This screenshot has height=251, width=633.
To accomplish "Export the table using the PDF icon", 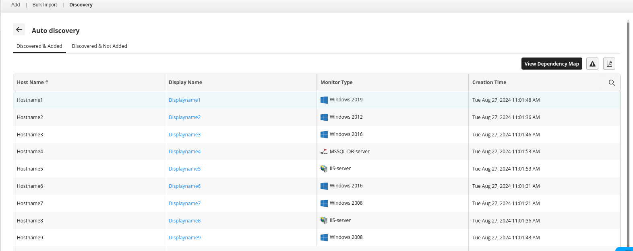I will pyautogui.click(x=609, y=64).
